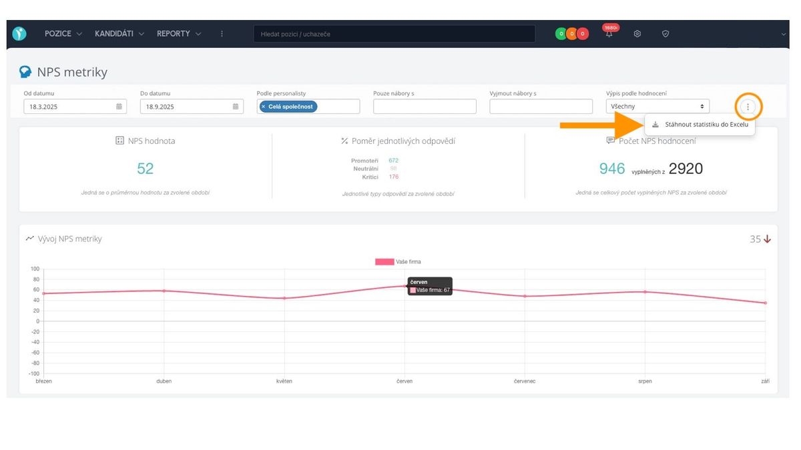Click the Vyjmout nábory s input field

pyautogui.click(x=541, y=107)
